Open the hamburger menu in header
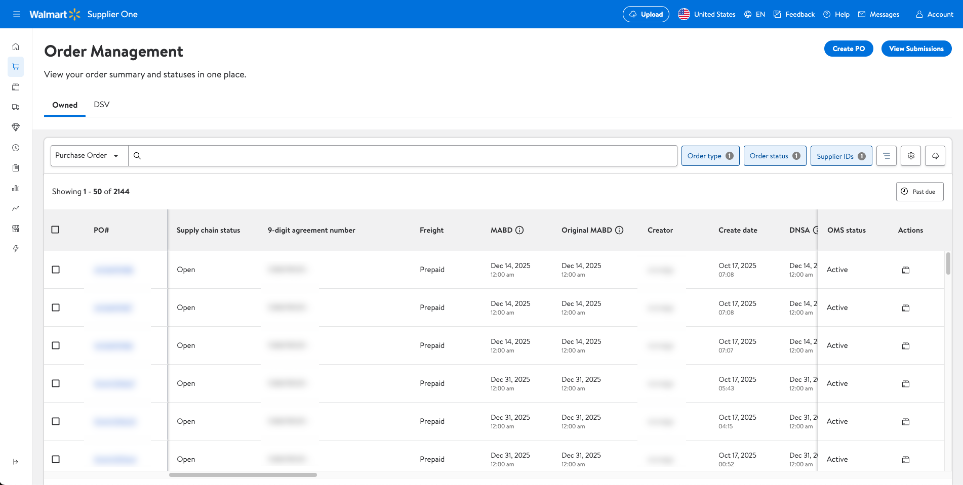 click(17, 14)
